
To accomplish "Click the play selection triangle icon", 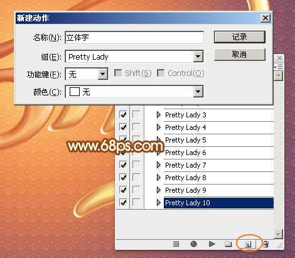I will point(212,244).
